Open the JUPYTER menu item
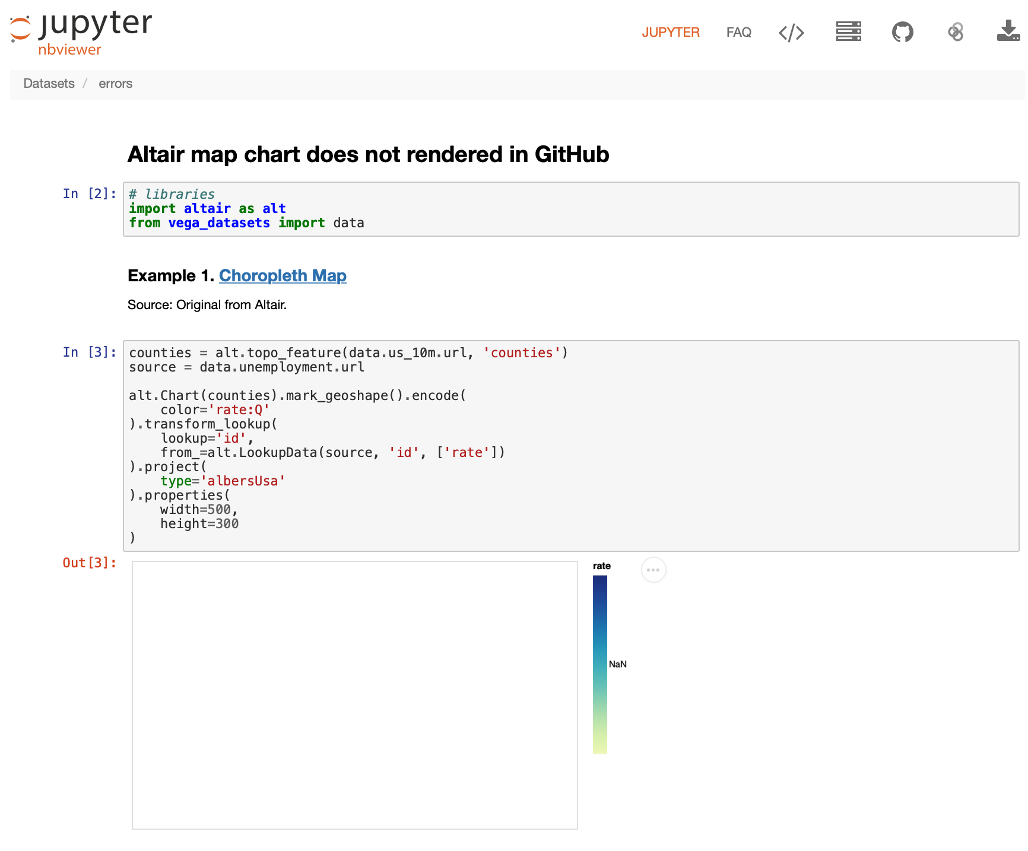 click(671, 33)
